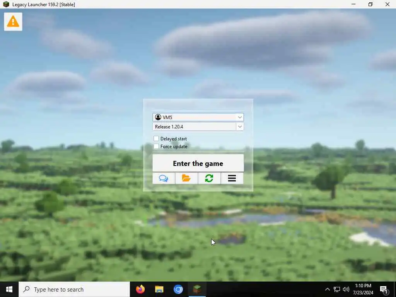Expand the VM5 account dropdown arrow
Viewport: 396px width, 297px height.
point(240,117)
